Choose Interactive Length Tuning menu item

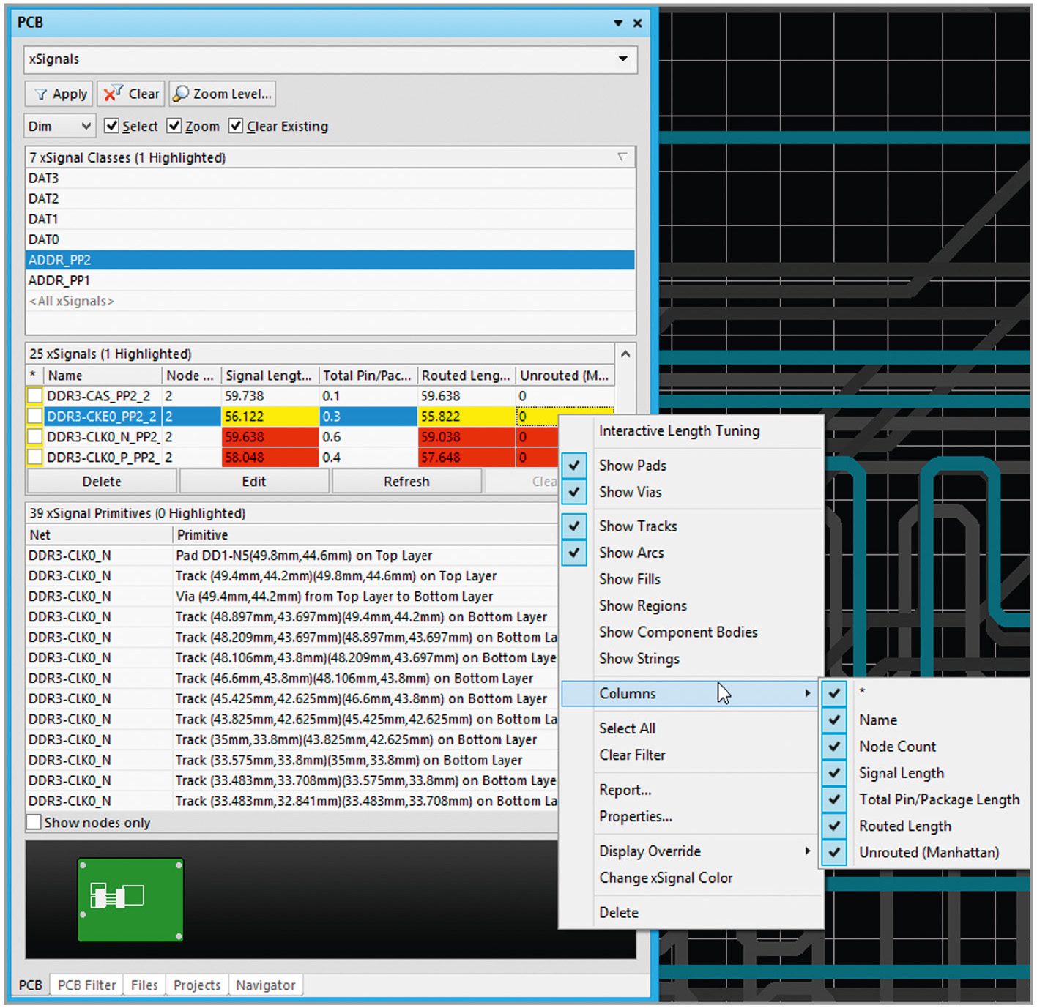692,431
